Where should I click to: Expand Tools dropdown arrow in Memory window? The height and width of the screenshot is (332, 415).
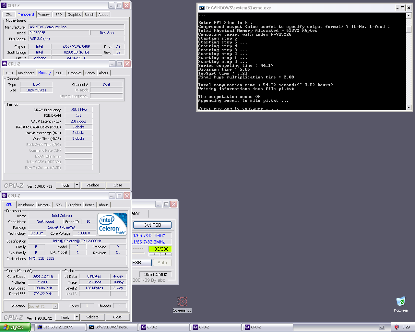[x=77, y=185]
